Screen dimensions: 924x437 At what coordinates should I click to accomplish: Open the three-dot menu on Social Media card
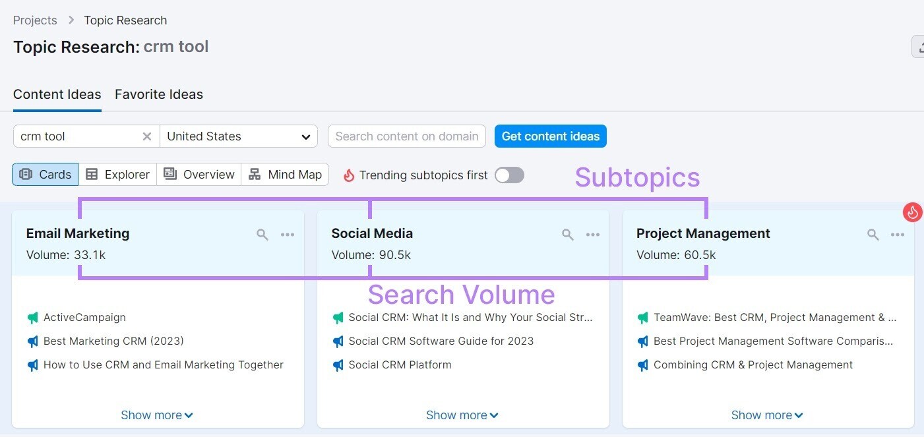coord(593,234)
